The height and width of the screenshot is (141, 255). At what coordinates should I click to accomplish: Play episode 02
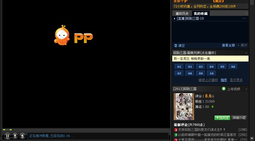click(190, 67)
